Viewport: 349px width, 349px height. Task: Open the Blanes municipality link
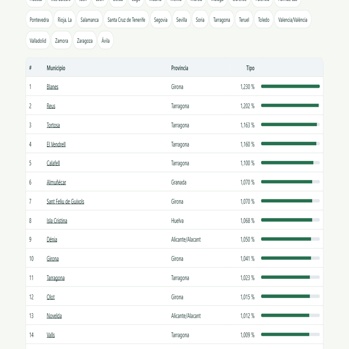(52, 87)
